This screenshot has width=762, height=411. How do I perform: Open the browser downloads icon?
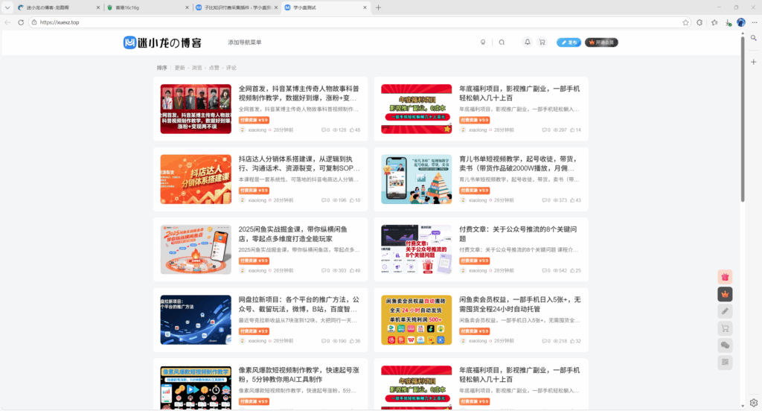728,22
